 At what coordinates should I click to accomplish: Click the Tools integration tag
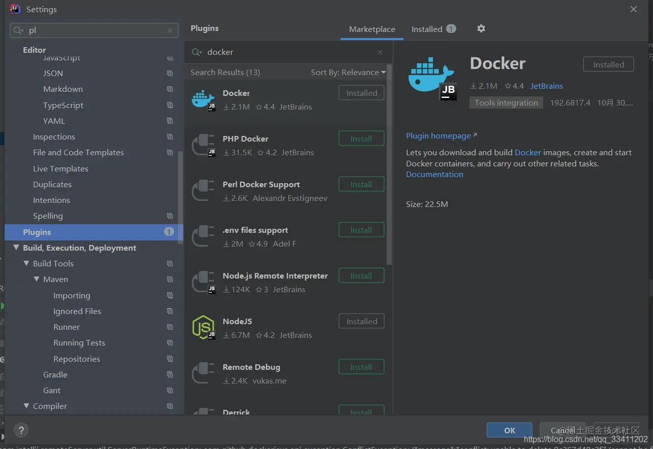[506, 102]
